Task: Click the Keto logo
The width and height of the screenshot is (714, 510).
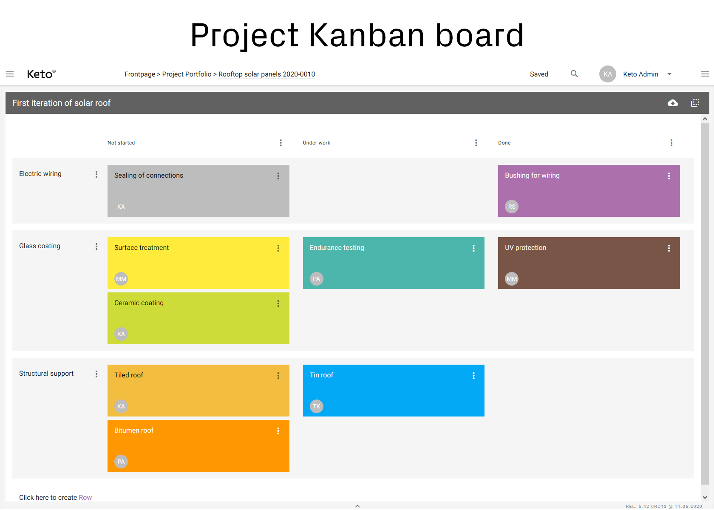Action: 41,74
